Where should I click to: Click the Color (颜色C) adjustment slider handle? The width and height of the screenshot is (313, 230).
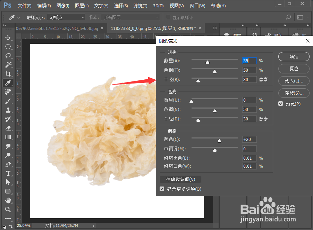point(219,141)
